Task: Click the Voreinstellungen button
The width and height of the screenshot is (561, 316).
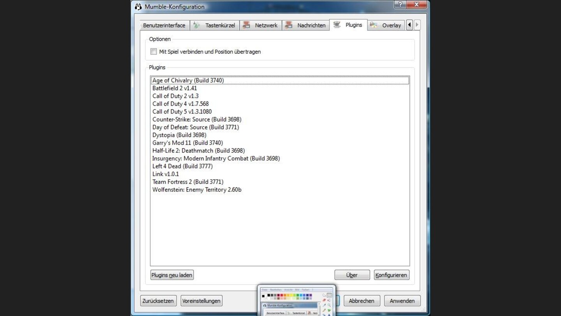Action: click(x=201, y=301)
